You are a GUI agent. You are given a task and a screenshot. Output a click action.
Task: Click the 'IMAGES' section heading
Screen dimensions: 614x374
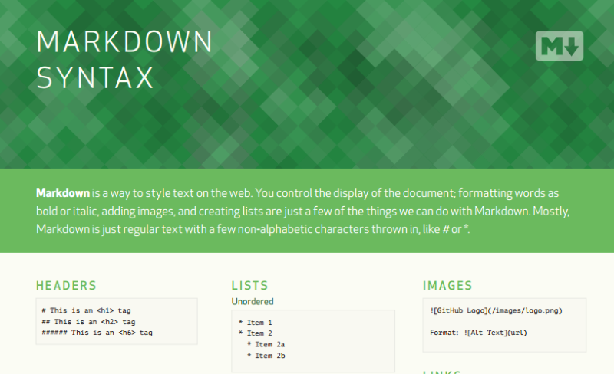(447, 286)
